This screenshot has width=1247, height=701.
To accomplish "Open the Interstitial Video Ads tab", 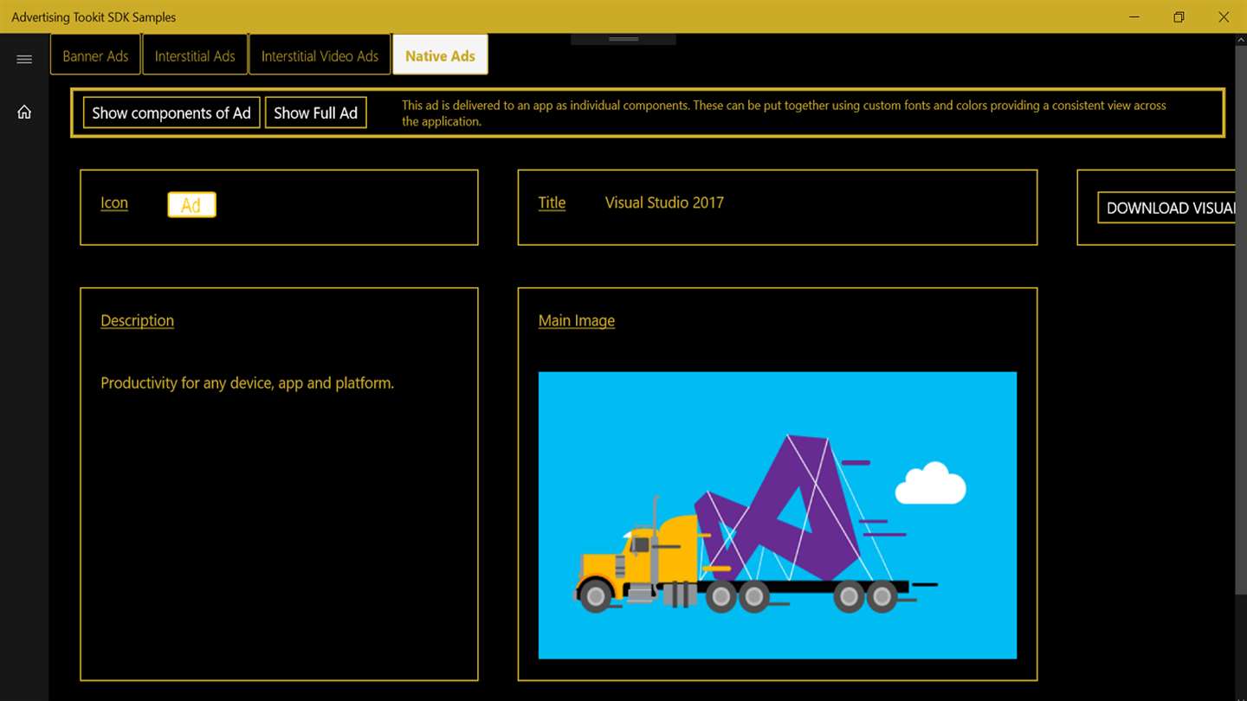I will 320,55.
